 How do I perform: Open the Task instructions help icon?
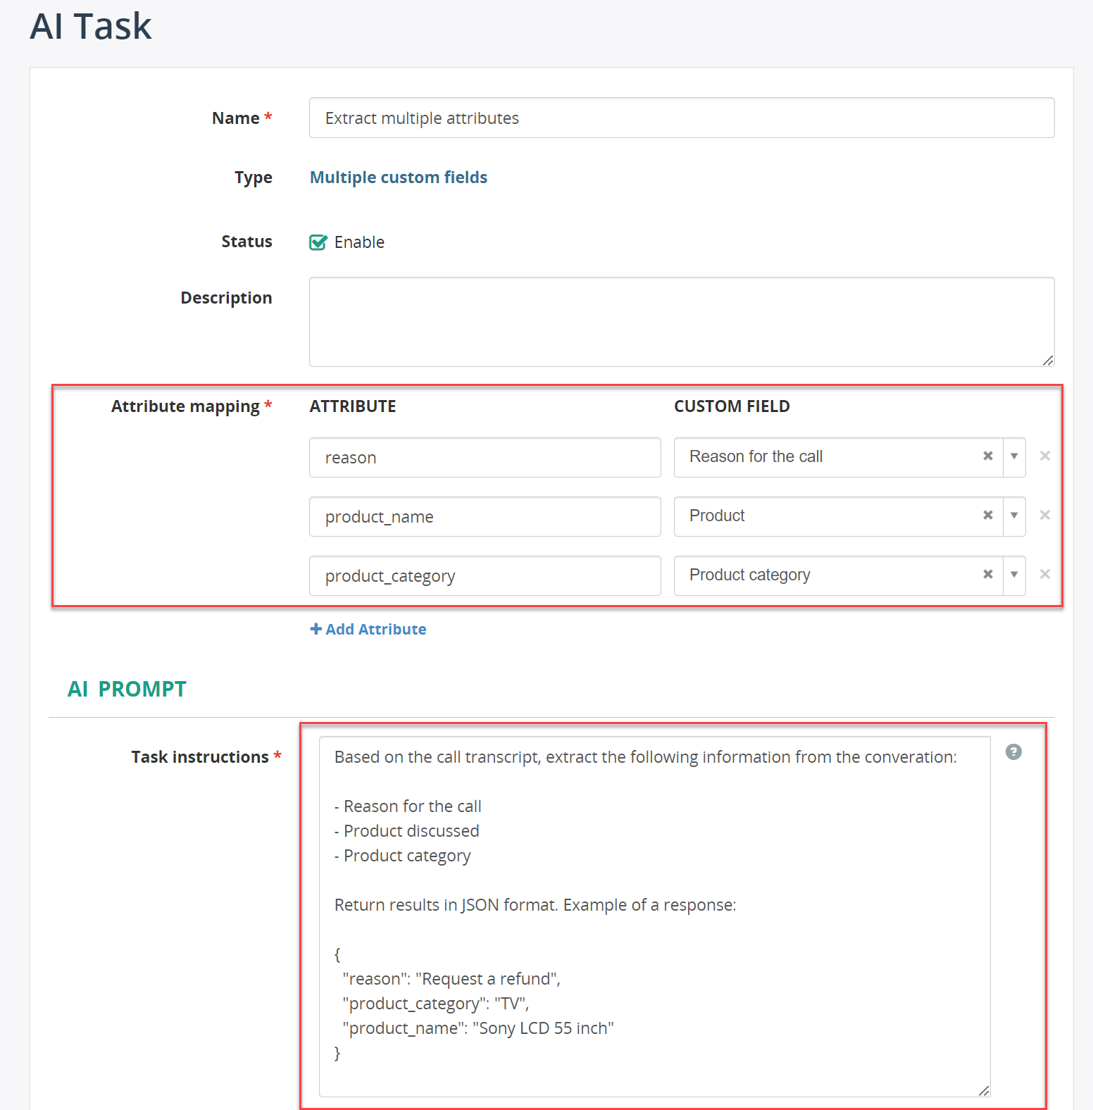tap(1013, 752)
